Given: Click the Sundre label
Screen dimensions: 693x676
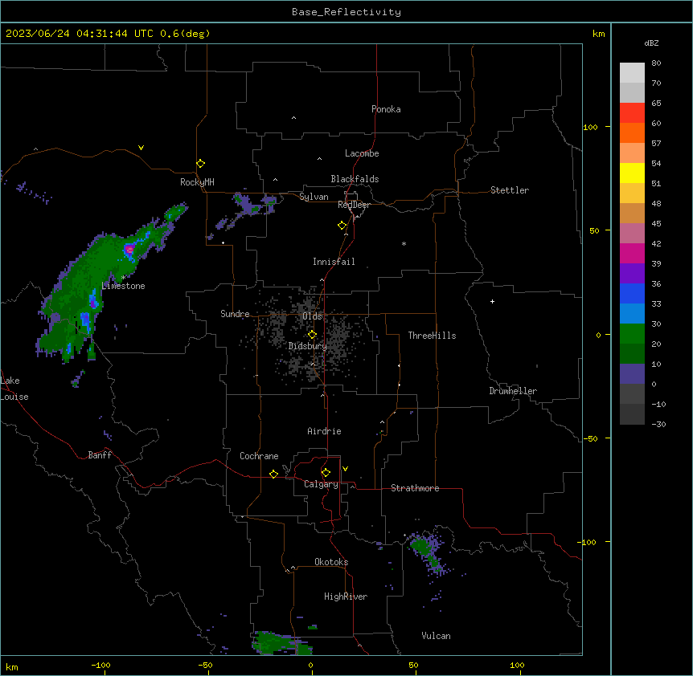Looking at the screenshot, I should coord(235,314).
